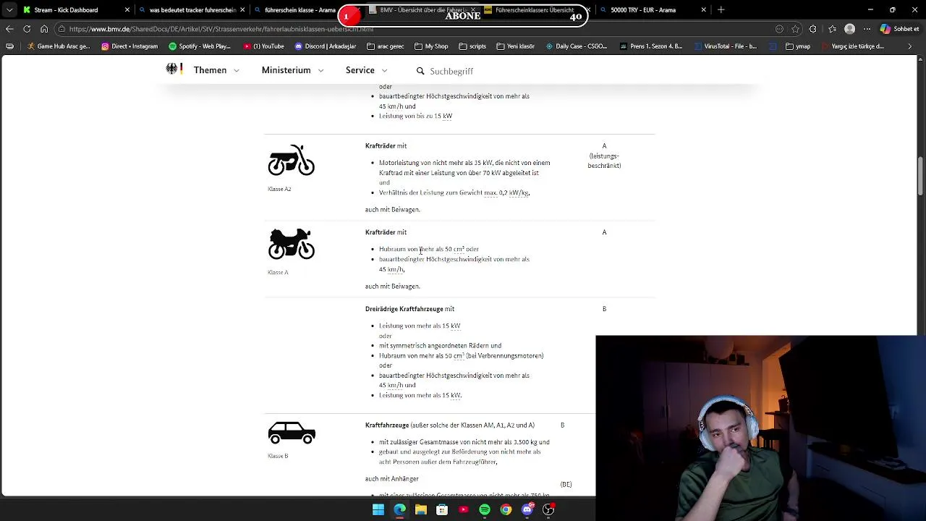Open the Windows Start button
Screen dimensions: 926x521
click(378, 509)
